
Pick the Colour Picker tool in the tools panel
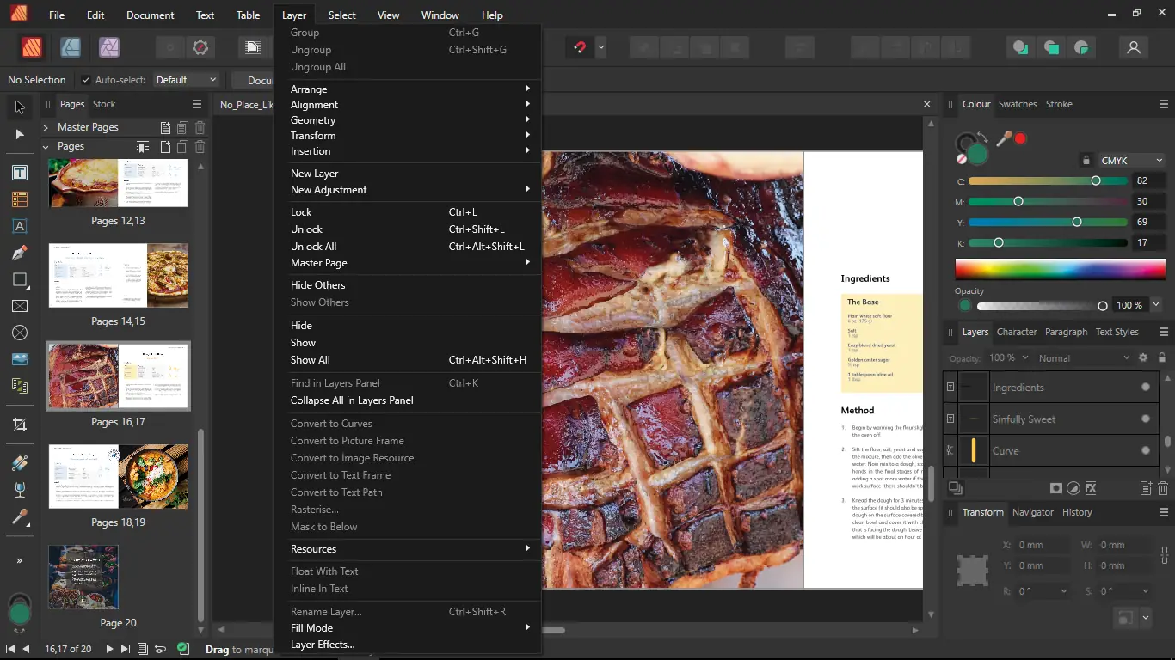tap(19, 517)
